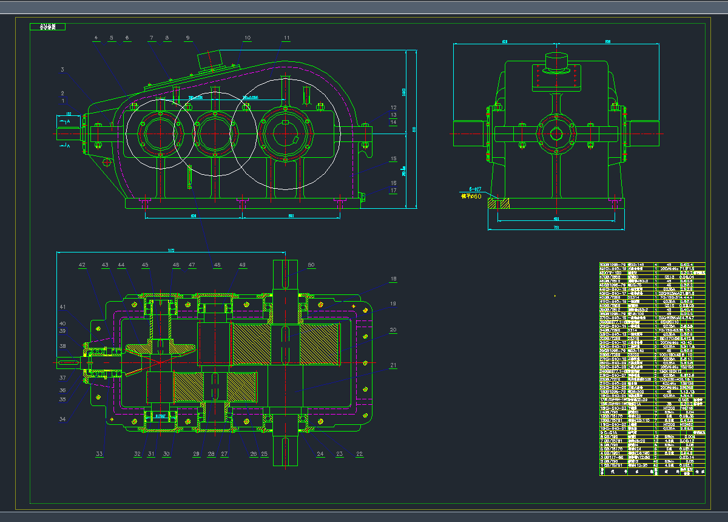Image resolution: width=728 pixels, height=522 pixels.
Task: Select part balloon number 9
Action: pos(187,38)
